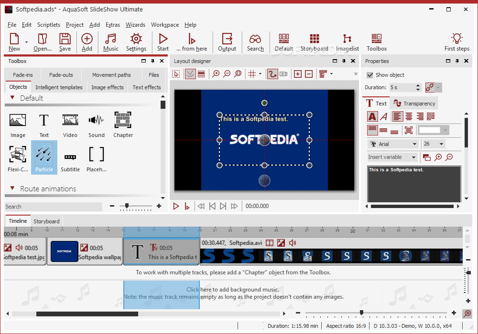Image resolution: width=478 pixels, height=334 pixels.
Task: Zoom in the timeline with plus button
Action: tap(454, 313)
